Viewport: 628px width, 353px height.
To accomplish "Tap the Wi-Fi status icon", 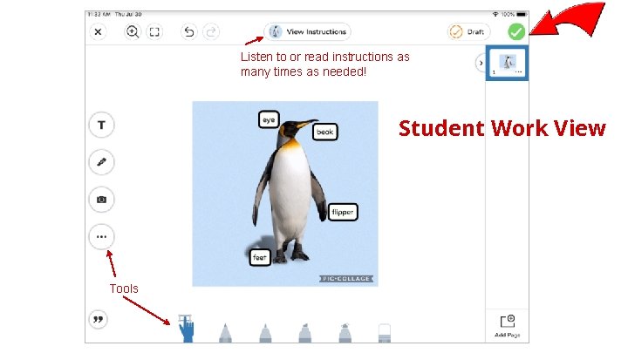I will click(495, 15).
